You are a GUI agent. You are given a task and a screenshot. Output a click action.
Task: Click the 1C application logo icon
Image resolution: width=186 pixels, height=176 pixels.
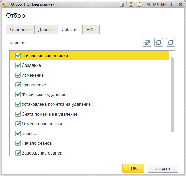click(5, 4)
